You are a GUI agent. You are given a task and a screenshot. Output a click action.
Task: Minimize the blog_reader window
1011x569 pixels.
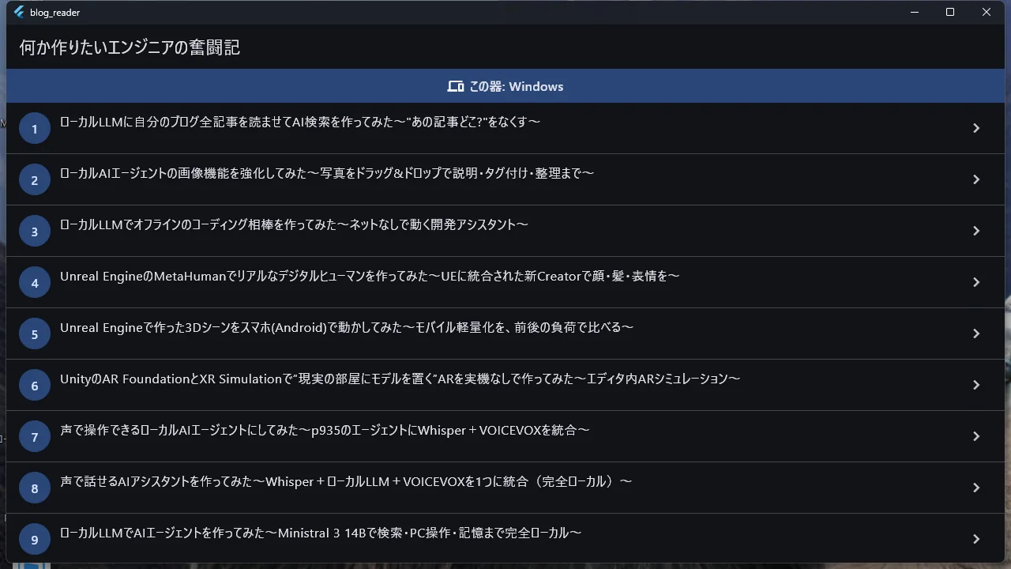point(915,12)
